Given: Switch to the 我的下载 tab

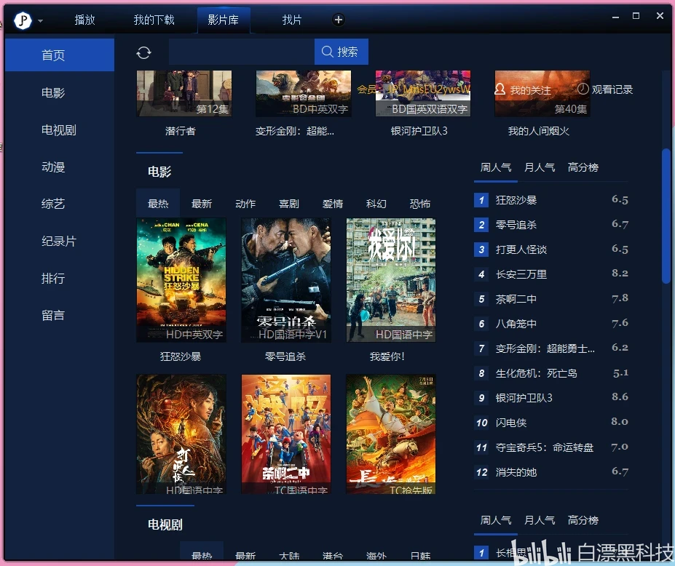Looking at the screenshot, I should [x=154, y=20].
